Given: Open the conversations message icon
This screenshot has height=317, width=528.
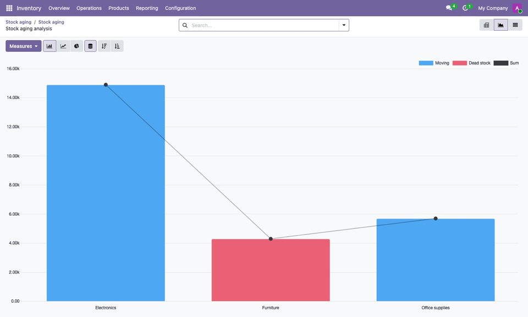Looking at the screenshot, I should coord(449,8).
